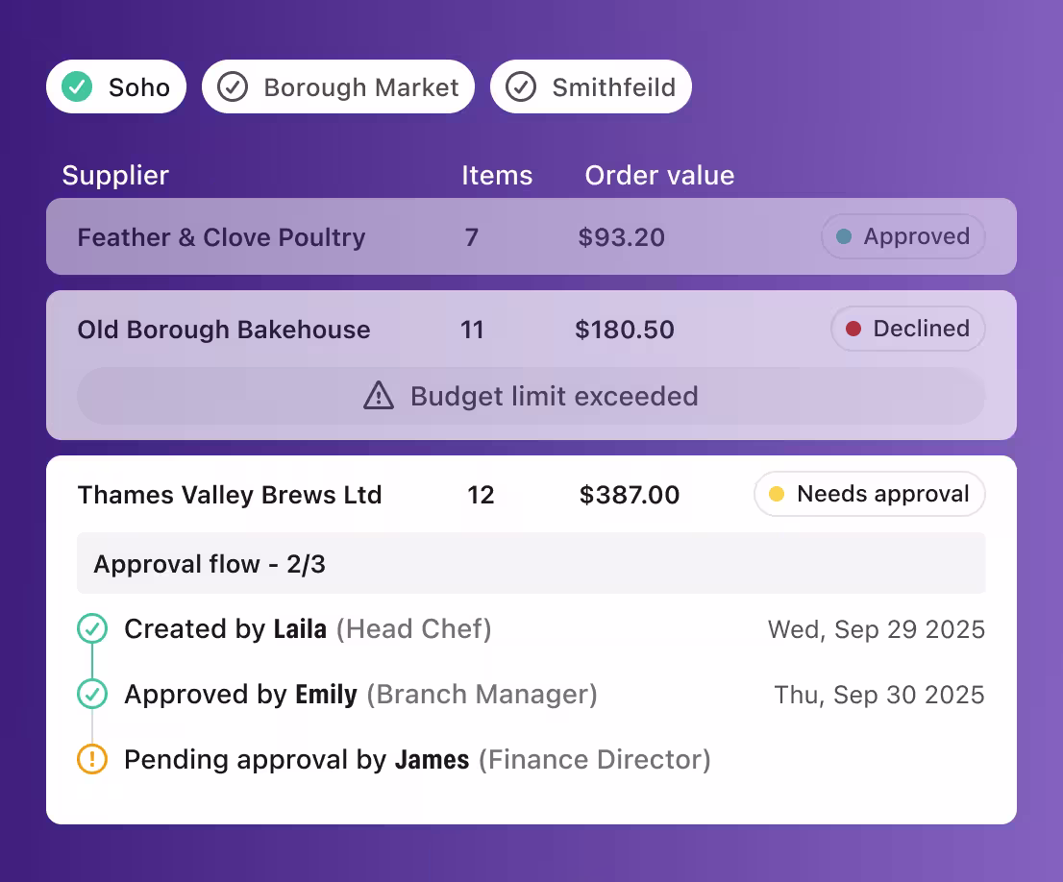Image resolution: width=1063 pixels, height=882 pixels.
Task: Sort by the Supplier column header
Action: pos(115,175)
